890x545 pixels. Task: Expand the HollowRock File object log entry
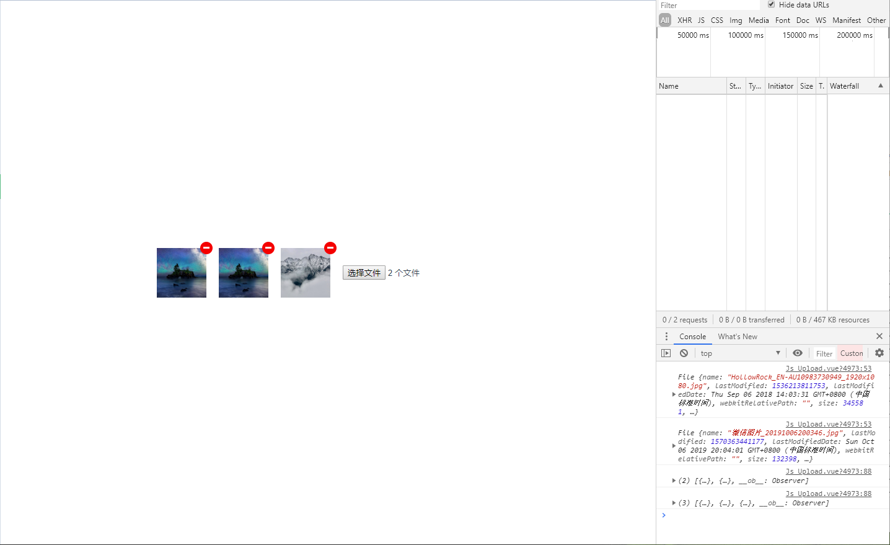click(674, 394)
